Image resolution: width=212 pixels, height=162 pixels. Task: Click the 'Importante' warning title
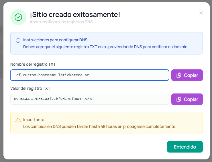pyautogui.click(x=34, y=120)
